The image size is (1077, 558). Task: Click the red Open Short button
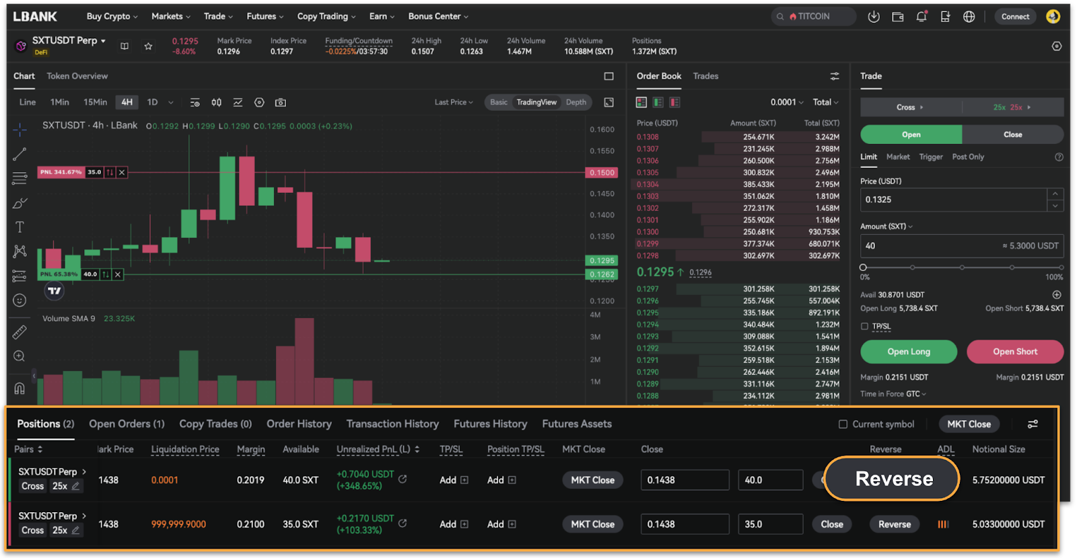click(1015, 352)
